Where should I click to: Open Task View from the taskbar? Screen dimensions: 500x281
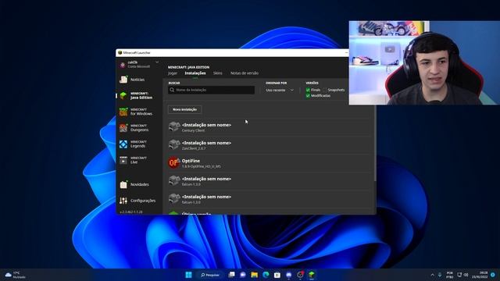(232, 275)
